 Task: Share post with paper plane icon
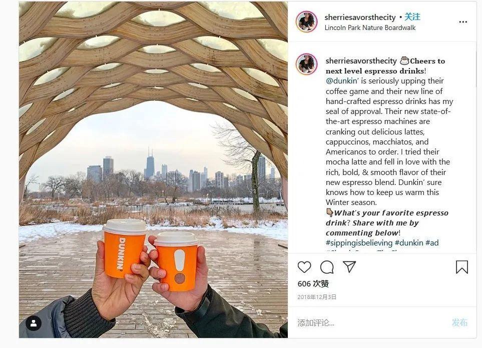[x=349, y=266]
